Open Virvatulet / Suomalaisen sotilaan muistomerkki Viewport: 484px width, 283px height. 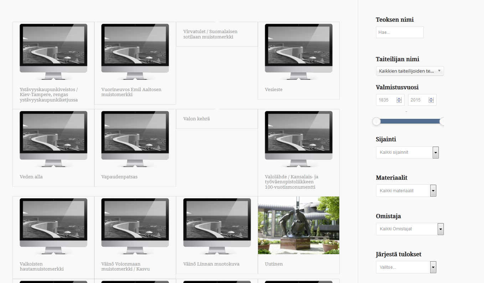tap(210, 34)
